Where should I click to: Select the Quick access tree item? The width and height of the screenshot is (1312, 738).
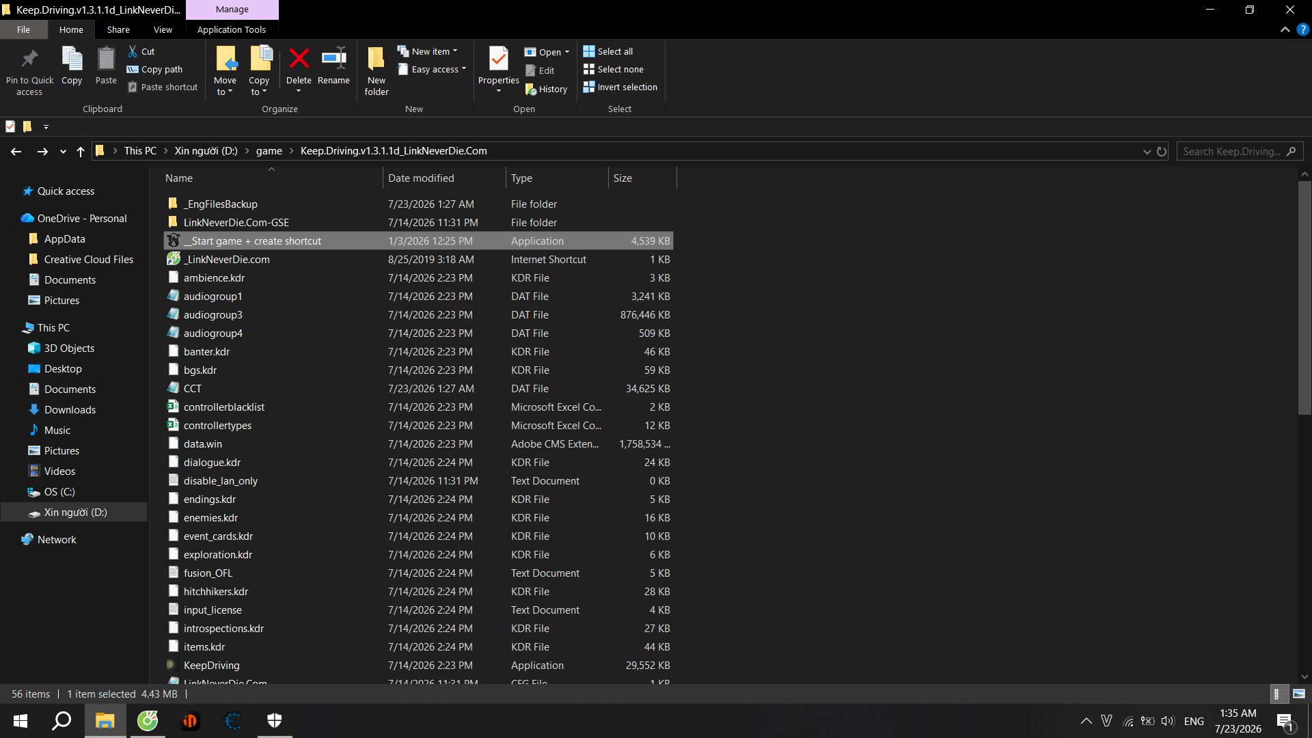coord(66,191)
